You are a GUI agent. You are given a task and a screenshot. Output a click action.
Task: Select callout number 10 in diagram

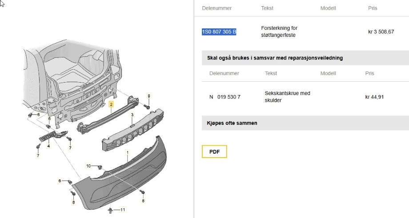coord(88,166)
